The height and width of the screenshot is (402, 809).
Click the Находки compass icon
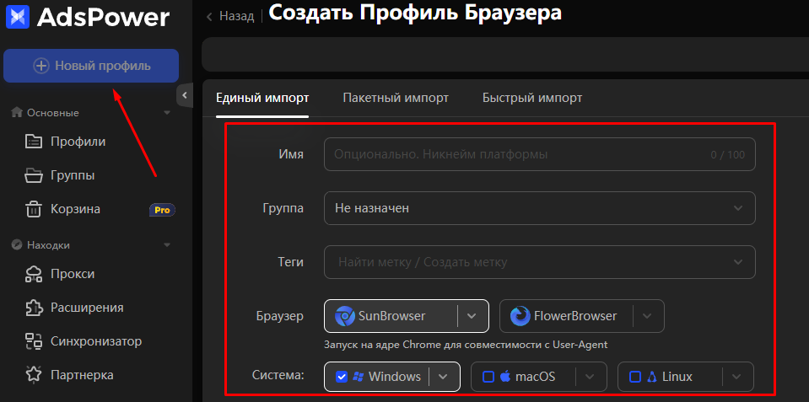(17, 244)
